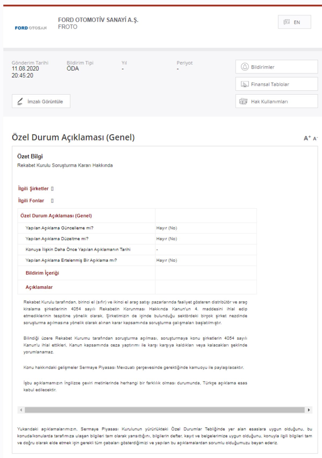Click the FROTO ticker text
Viewport: 322px width, 458px height.
(68, 27)
